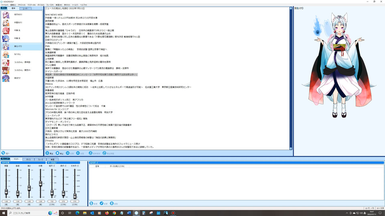Click the コピー copy voice icon
This screenshot has width=385, height=216.
(x=3, y=153)
